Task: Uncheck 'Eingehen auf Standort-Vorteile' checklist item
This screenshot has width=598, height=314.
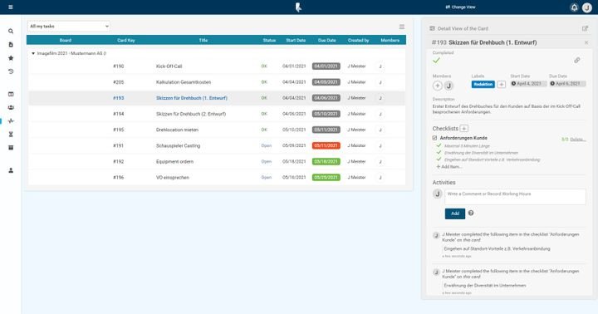Action: coord(439,159)
